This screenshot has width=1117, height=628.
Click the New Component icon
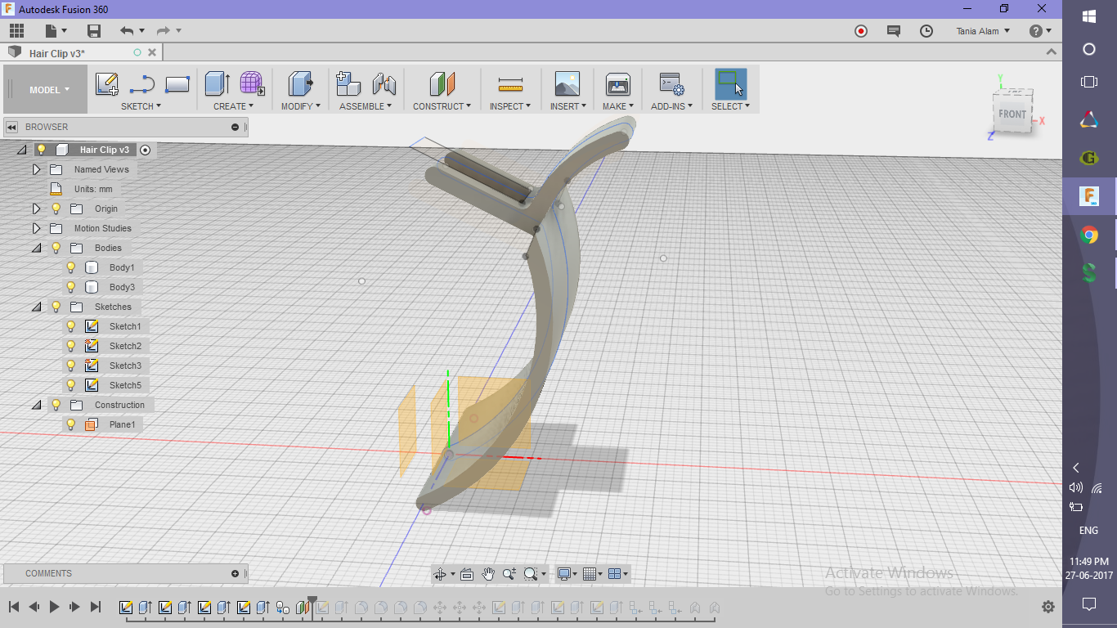[348, 83]
